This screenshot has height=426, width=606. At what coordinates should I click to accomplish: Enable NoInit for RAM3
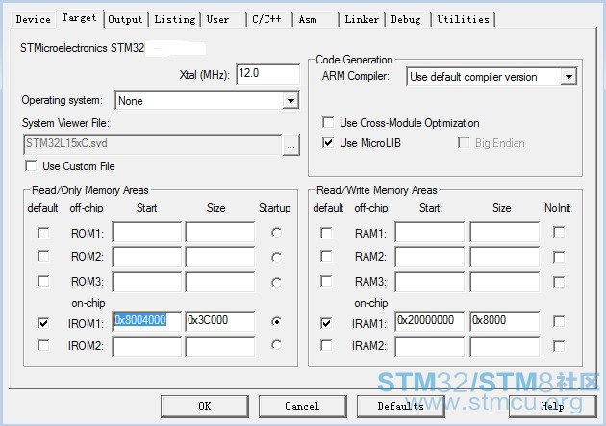click(559, 282)
